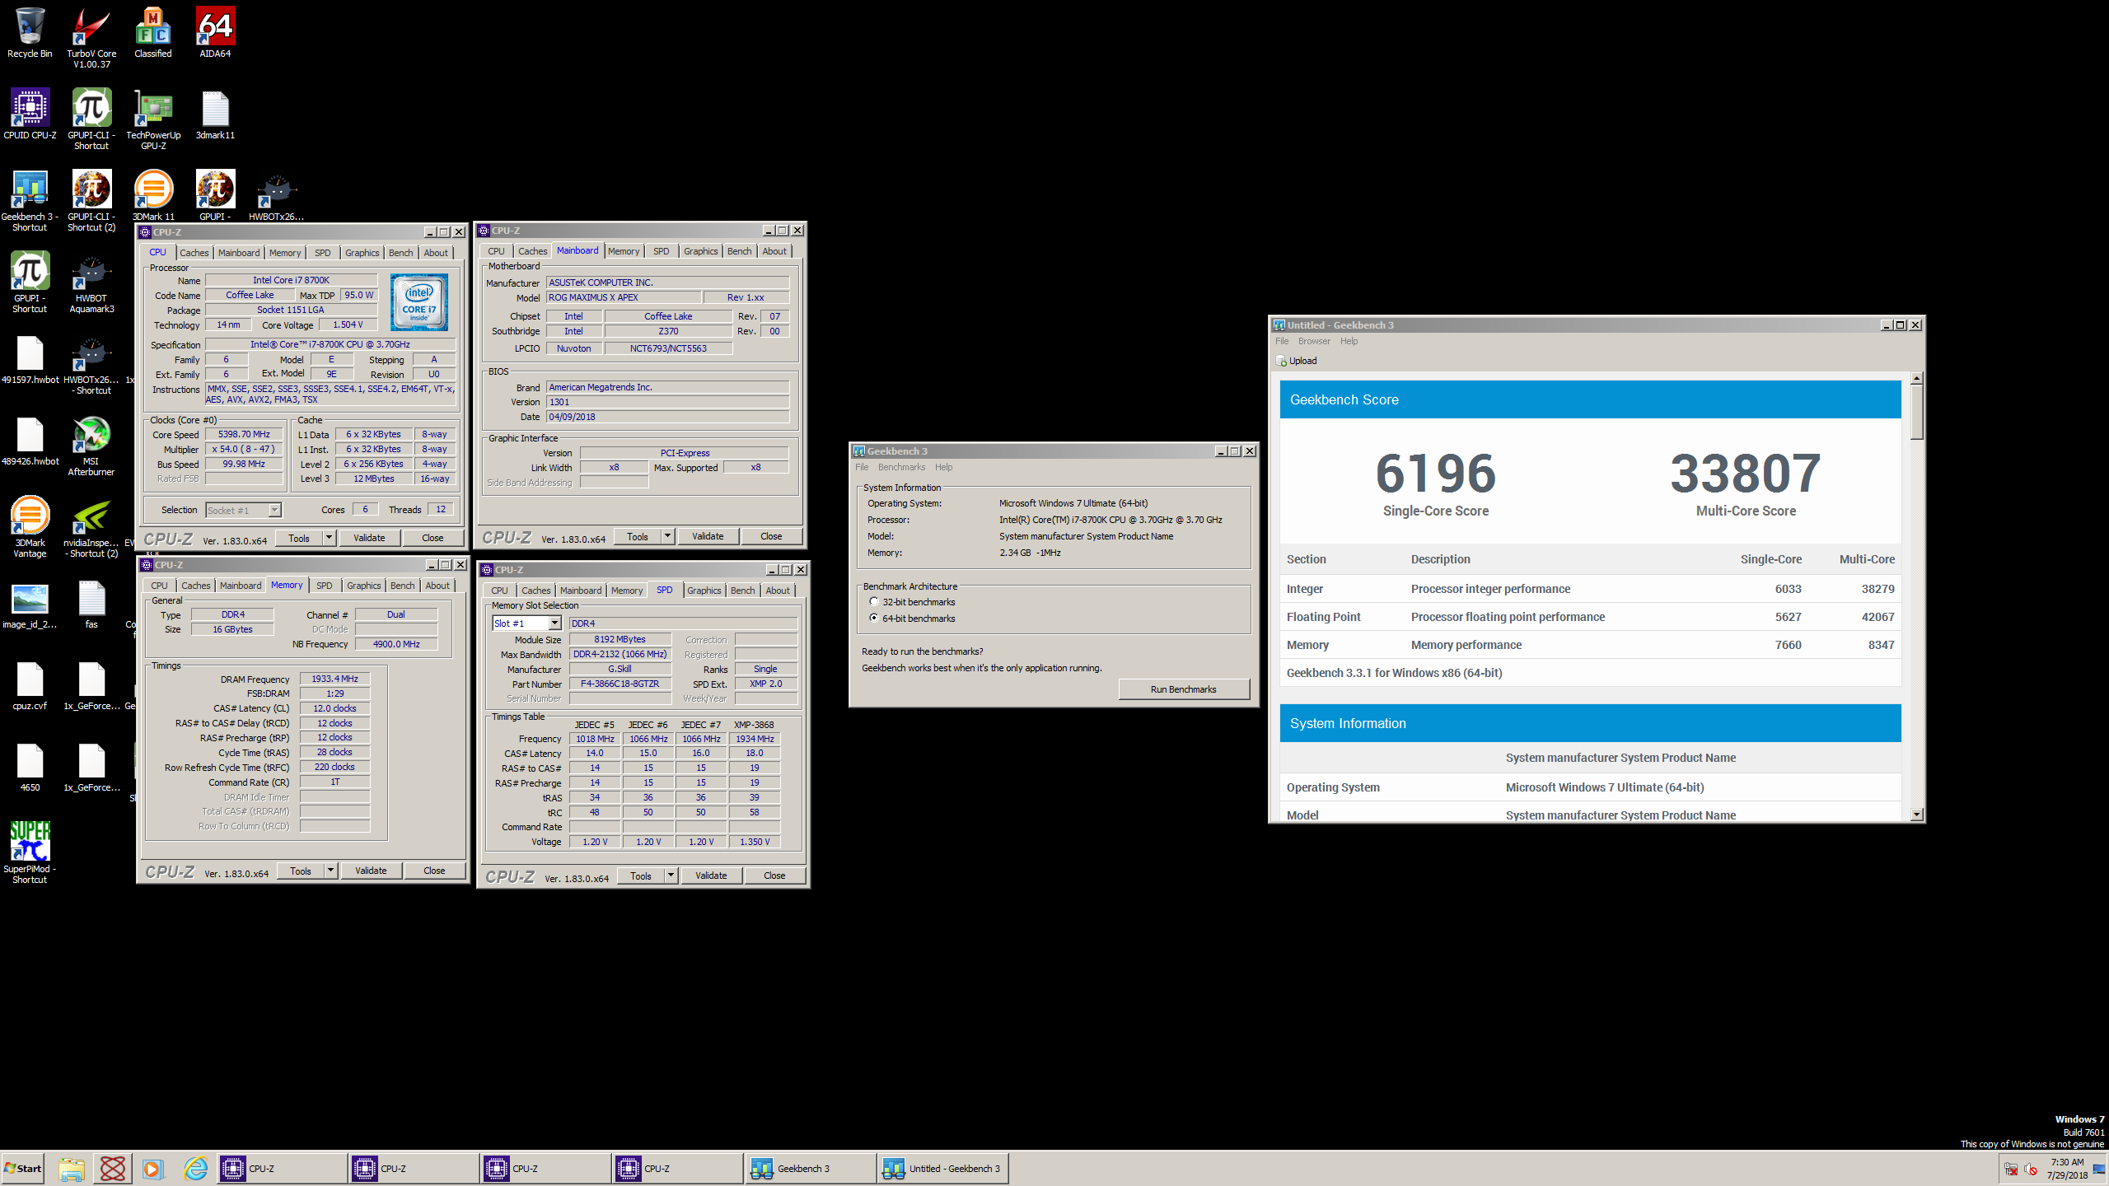Open MSI Afterburner desktop icon
The image size is (2109, 1186).
(91, 446)
